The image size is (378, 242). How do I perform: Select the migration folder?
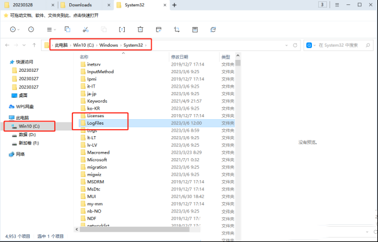pyautogui.click(x=96, y=167)
